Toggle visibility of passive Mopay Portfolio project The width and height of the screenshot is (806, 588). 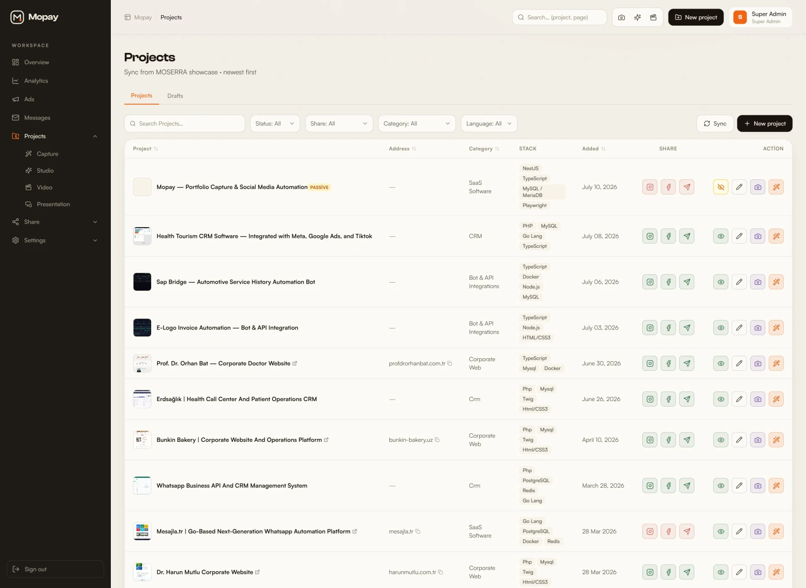pos(721,187)
